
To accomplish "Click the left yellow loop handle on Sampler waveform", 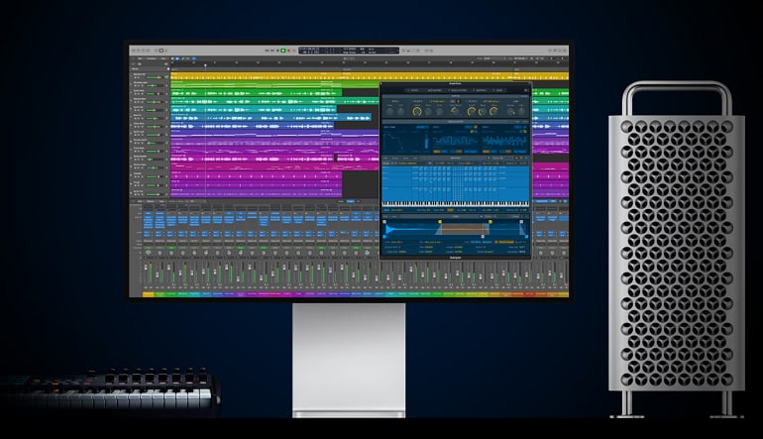I will 440,222.
